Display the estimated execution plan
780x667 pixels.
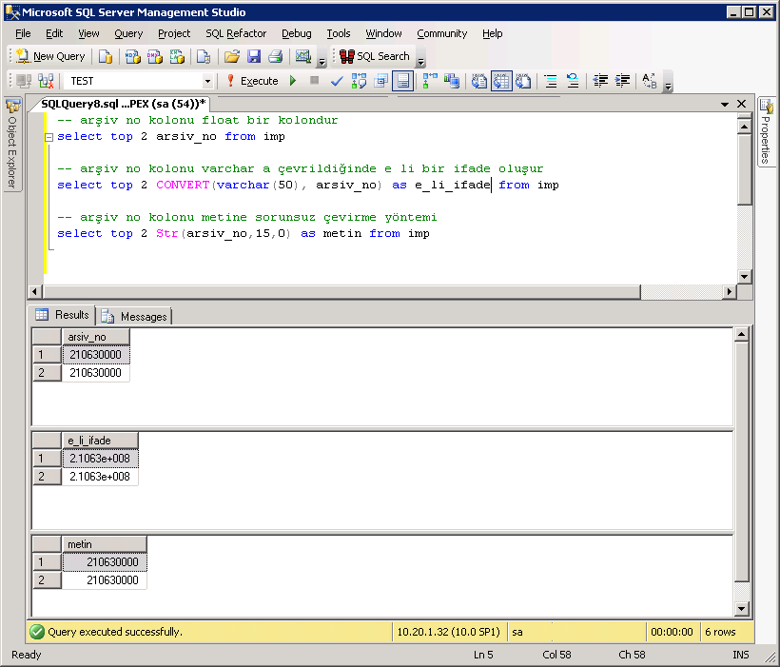359,81
